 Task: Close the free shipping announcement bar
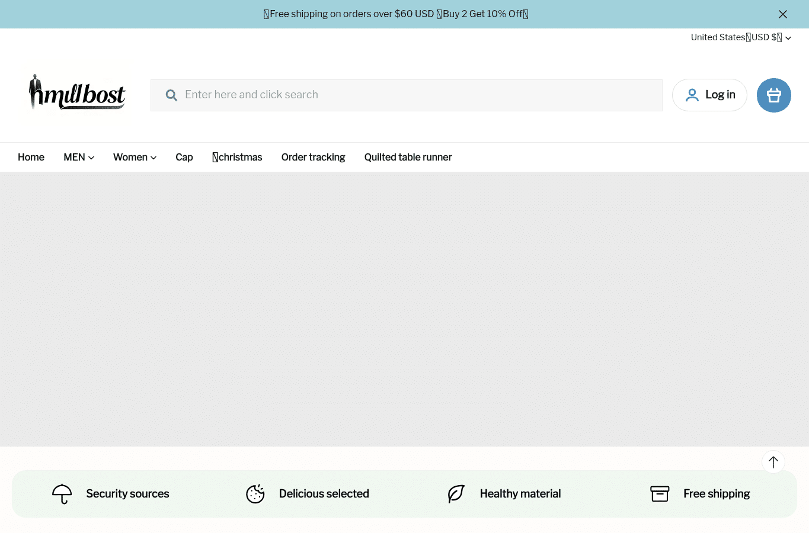click(783, 14)
